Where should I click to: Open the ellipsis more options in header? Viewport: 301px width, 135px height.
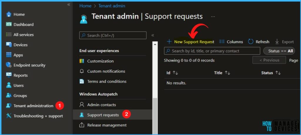213,17
